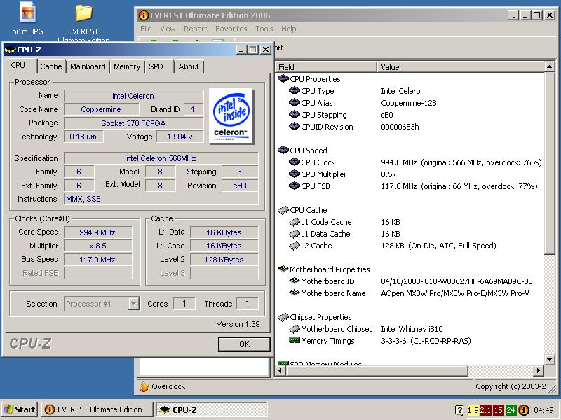
Task: Click the Intel Inside Celeron logo
Action: pyautogui.click(x=231, y=115)
